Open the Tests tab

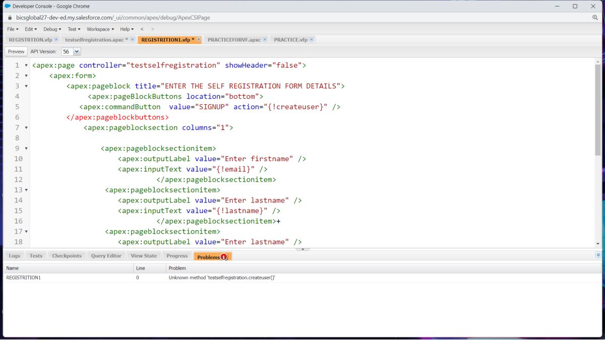(36, 256)
